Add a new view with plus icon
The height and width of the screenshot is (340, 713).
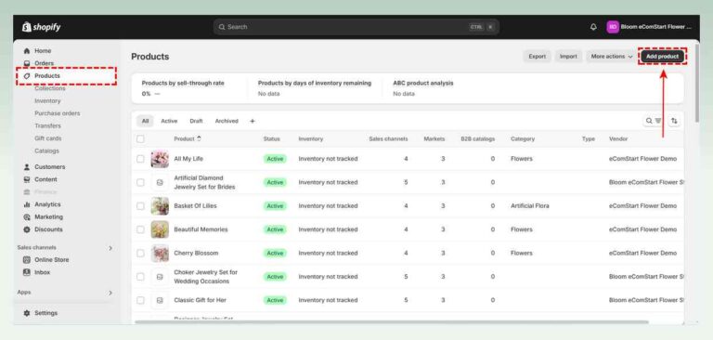coord(253,121)
